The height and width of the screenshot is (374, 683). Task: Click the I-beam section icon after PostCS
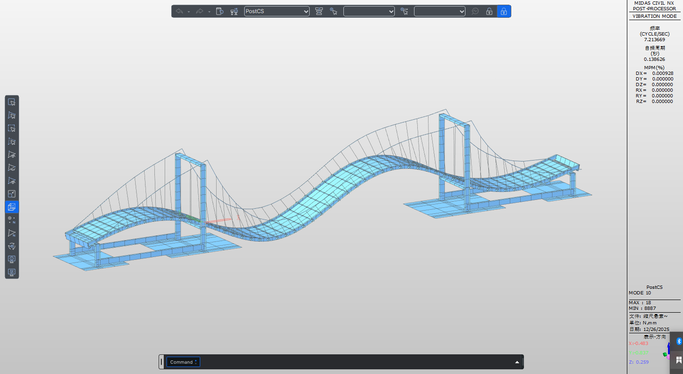click(x=319, y=11)
